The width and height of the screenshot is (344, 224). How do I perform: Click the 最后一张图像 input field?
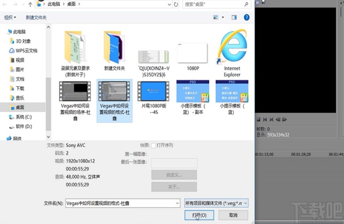[x=174, y=163]
